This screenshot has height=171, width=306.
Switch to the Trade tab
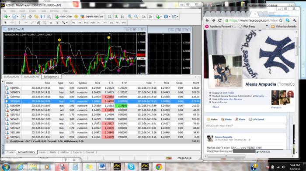click(10, 152)
